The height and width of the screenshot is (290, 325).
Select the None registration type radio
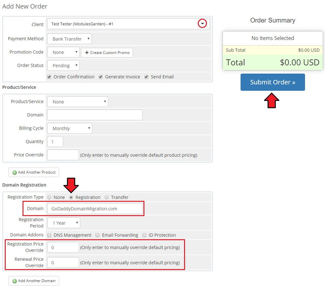click(x=49, y=197)
